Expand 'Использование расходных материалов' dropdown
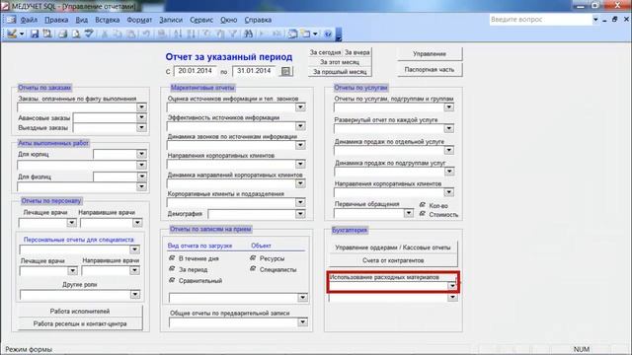 [452, 286]
